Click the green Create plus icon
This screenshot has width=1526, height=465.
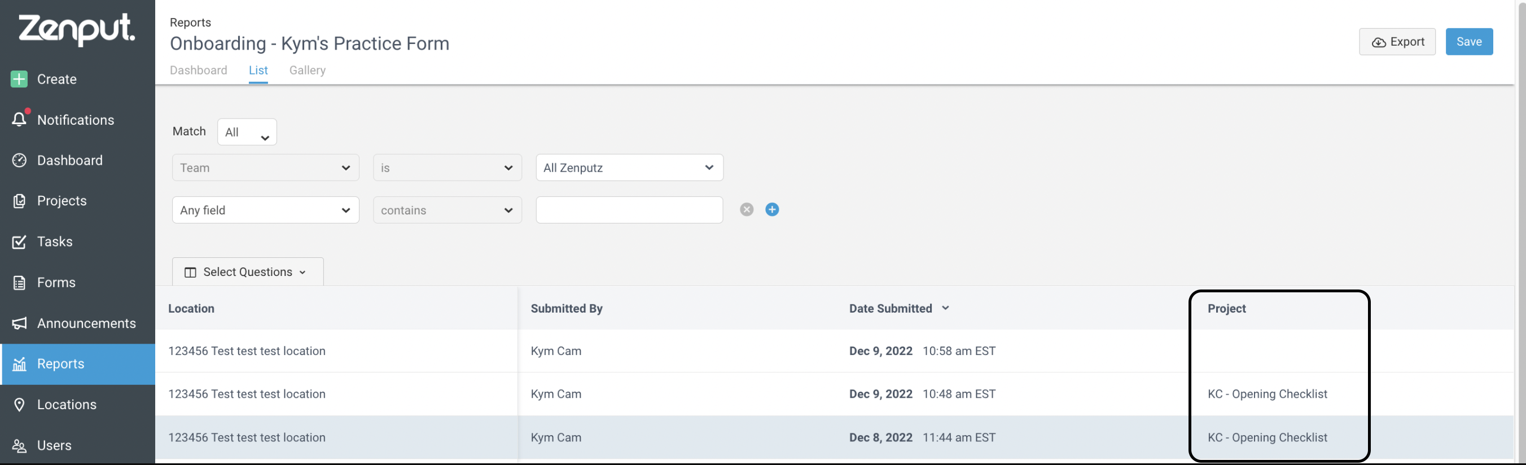click(19, 79)
